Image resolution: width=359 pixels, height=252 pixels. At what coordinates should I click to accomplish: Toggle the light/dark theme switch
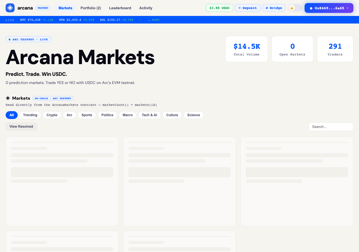click(295, 8)
